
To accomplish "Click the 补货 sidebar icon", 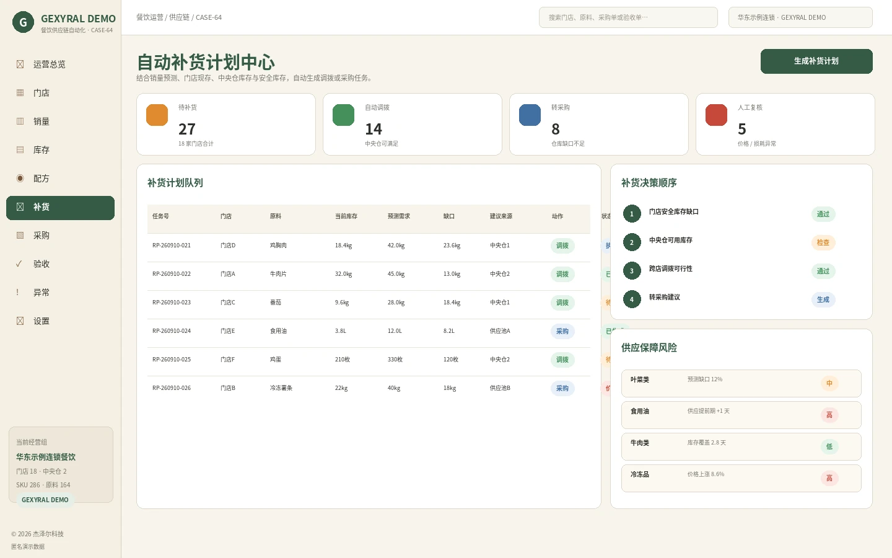I will click(20, 207).
